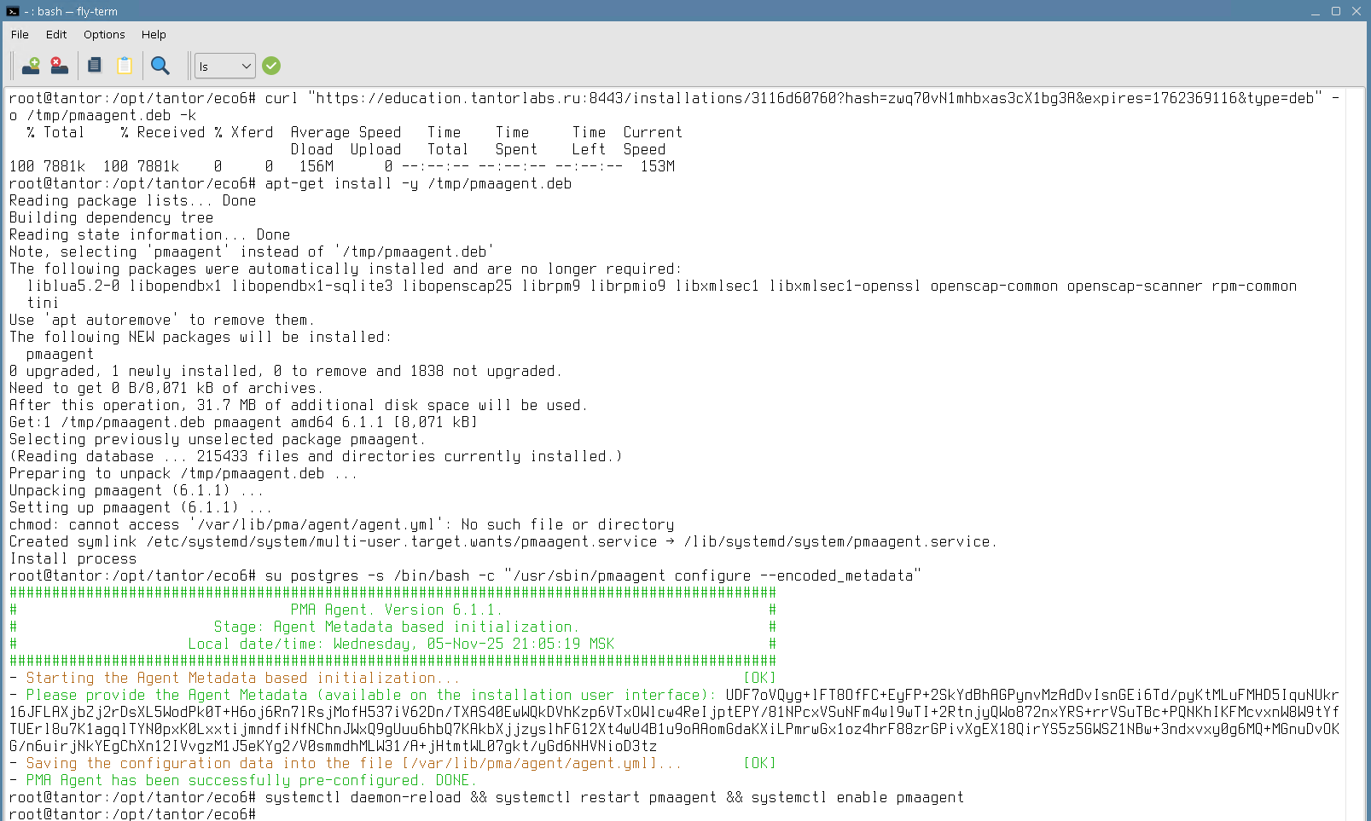This screenshot has width=1371, height=821.
Task: Click the toolbar grip before command dropdown
Action: 189,66
